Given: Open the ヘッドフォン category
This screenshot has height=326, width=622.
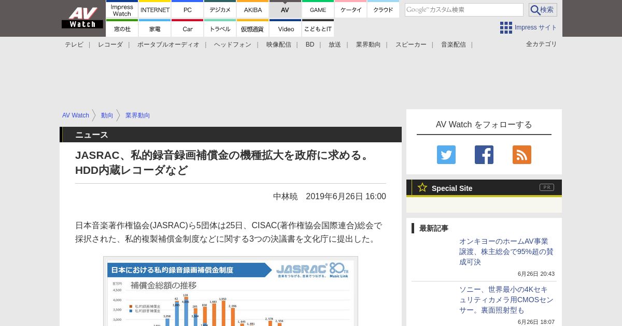Looking at the screenshot, I should (x=233, y=45).
